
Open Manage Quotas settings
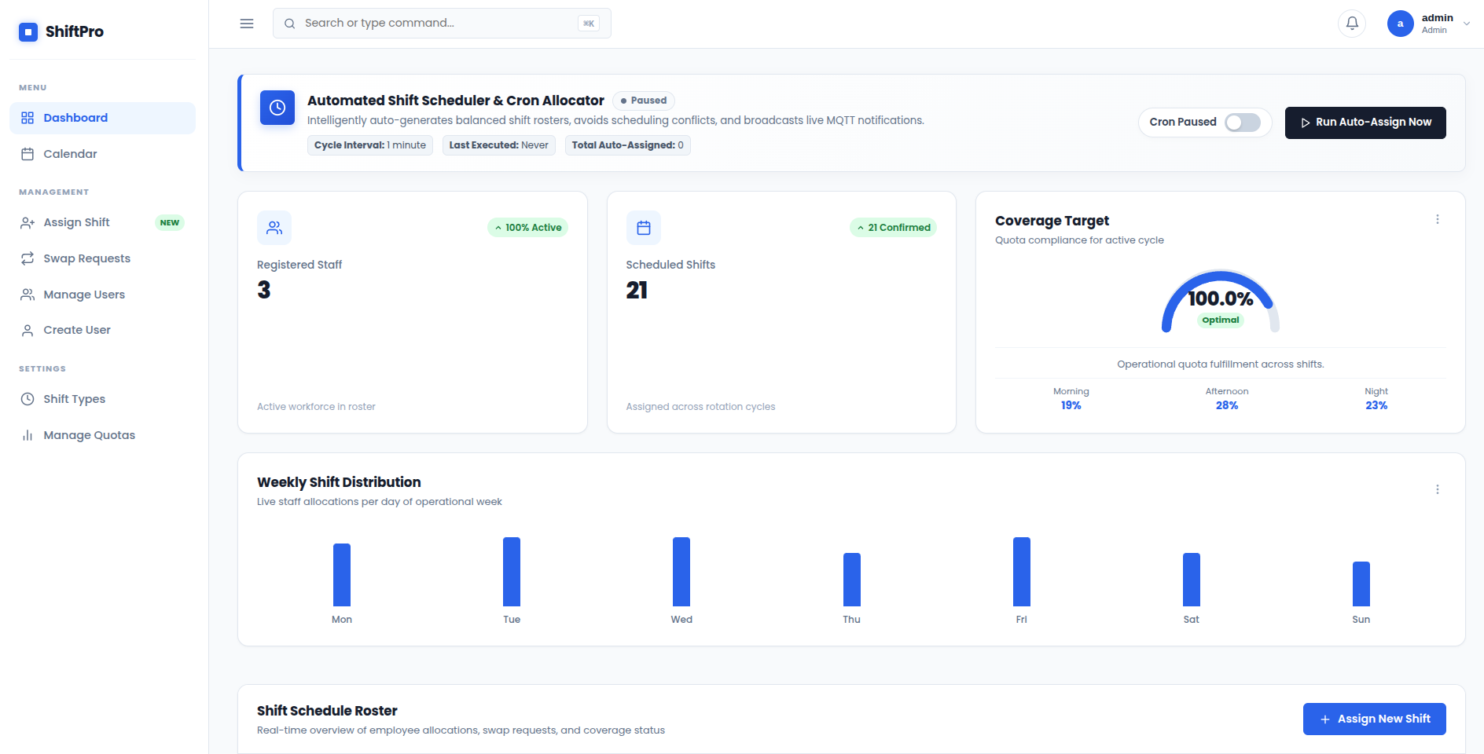pos(102,435)
